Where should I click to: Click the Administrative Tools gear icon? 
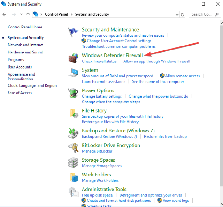[x=74, y=192]
